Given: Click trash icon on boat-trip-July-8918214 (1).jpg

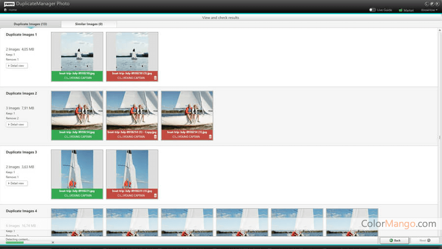Looking at the screenshot, I should [210, 136].
